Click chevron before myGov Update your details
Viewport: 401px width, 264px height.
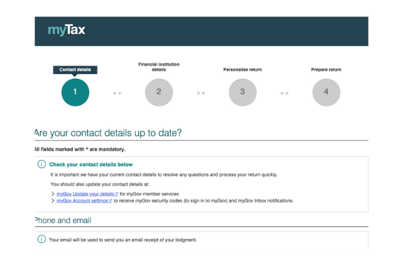coord(52,194)
